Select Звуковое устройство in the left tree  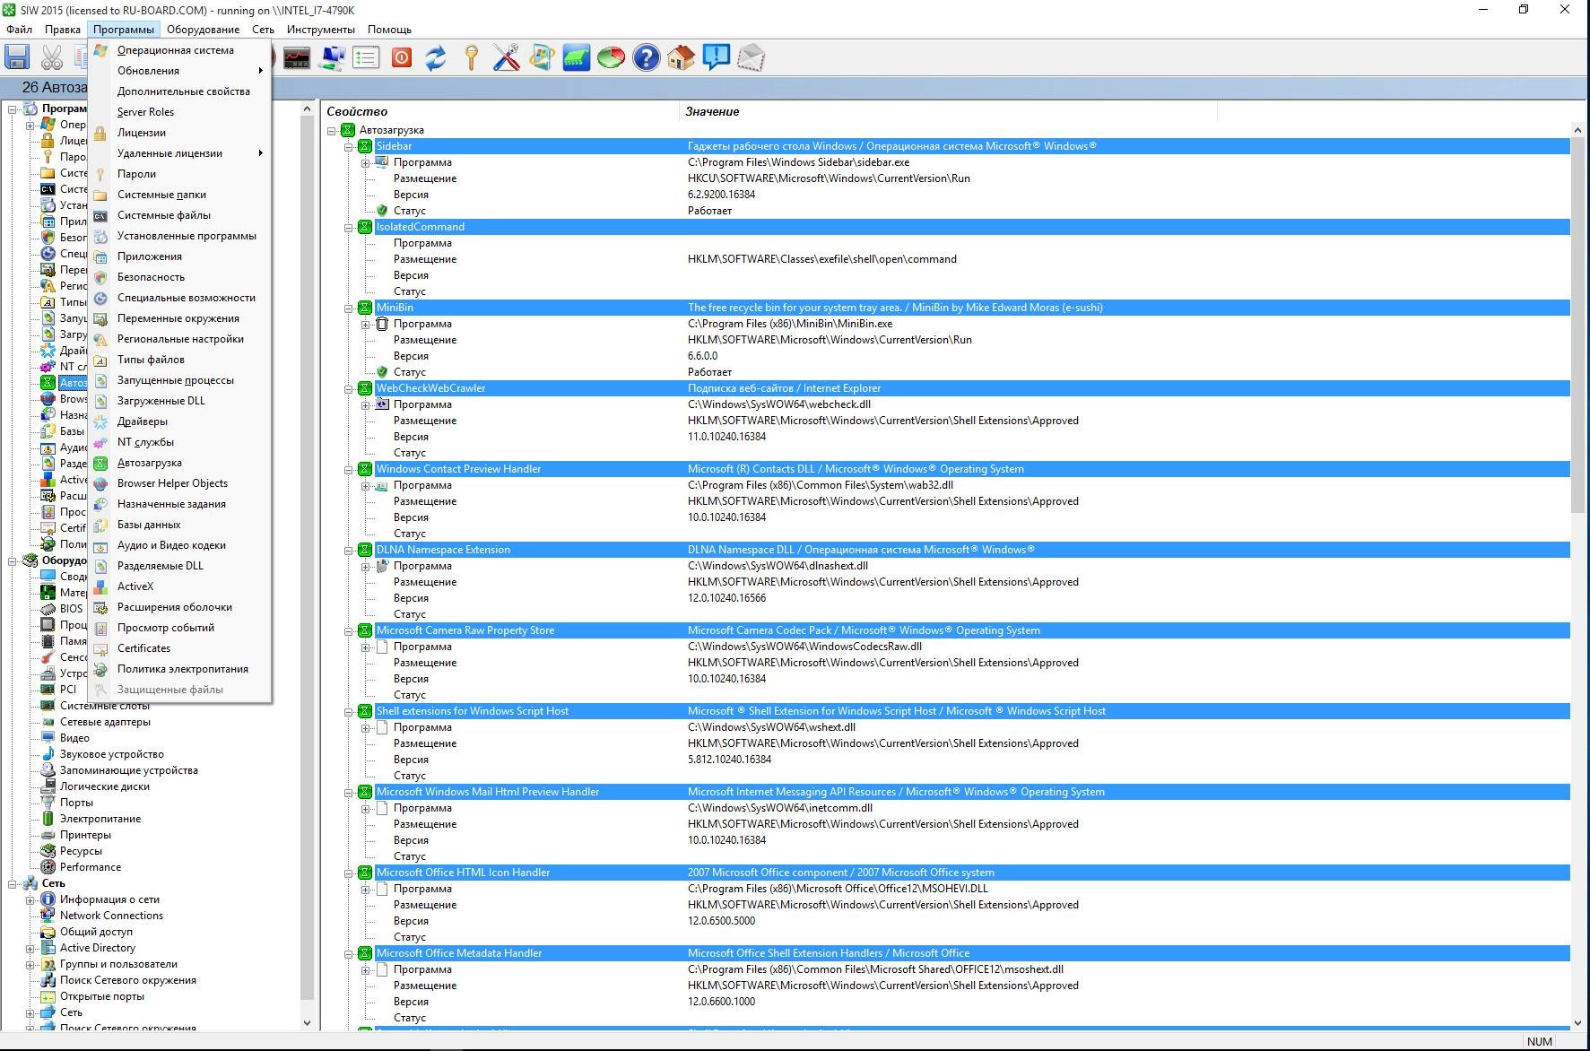[111, 754]
